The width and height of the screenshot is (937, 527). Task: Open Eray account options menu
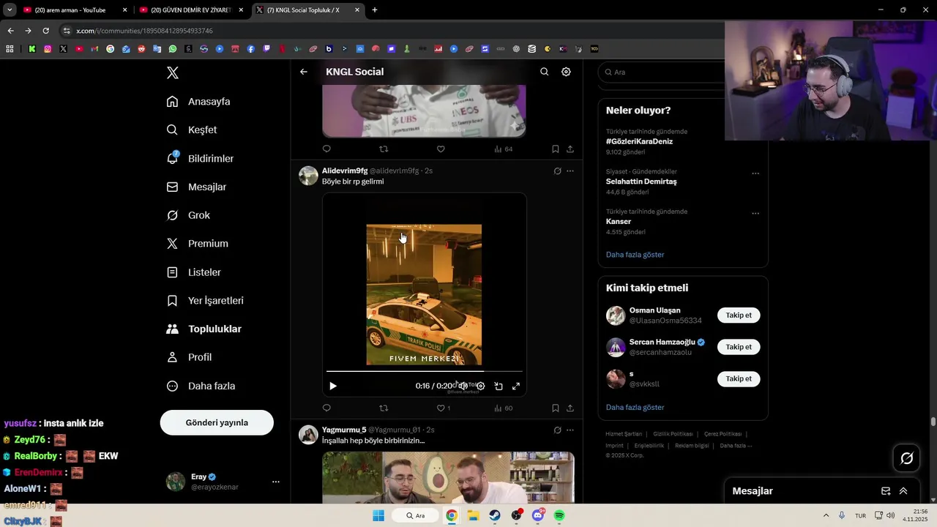point(276,482)
